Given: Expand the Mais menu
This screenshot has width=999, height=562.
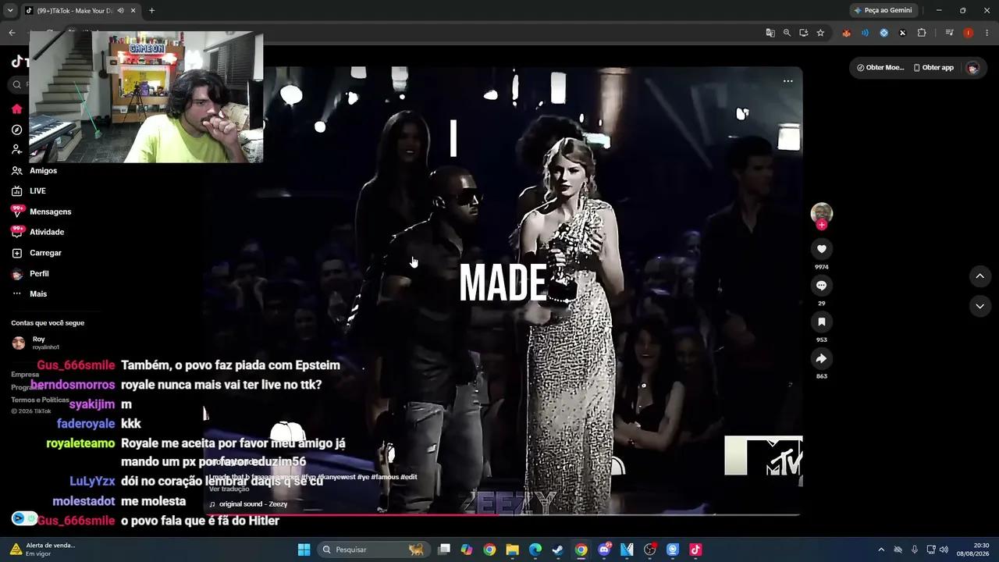Looking at the screenshot, I should coord(29,294).
